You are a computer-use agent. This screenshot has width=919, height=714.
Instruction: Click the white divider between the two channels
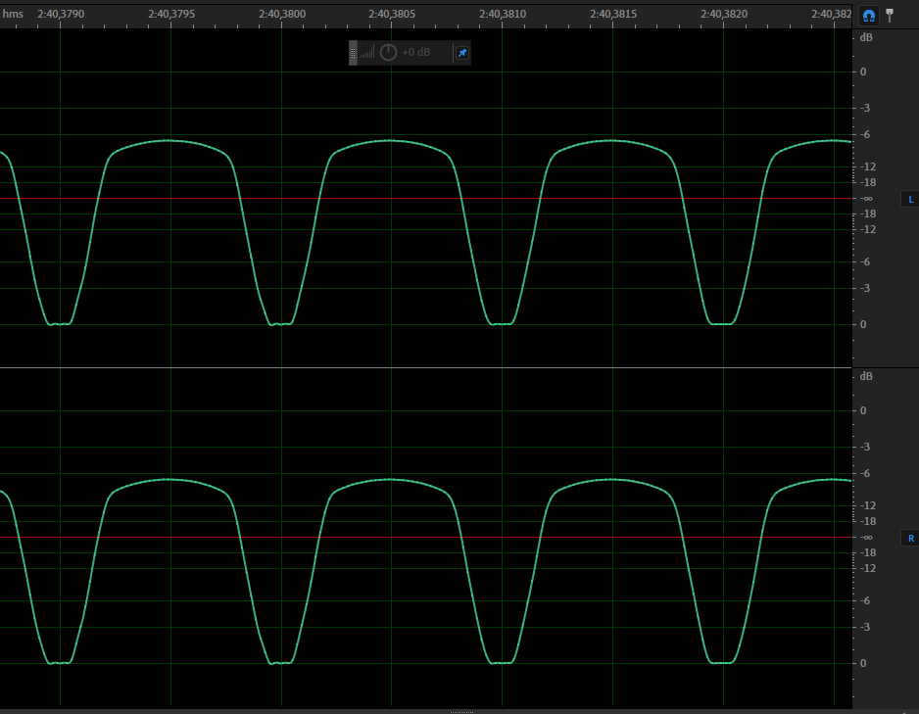point(426,367)
